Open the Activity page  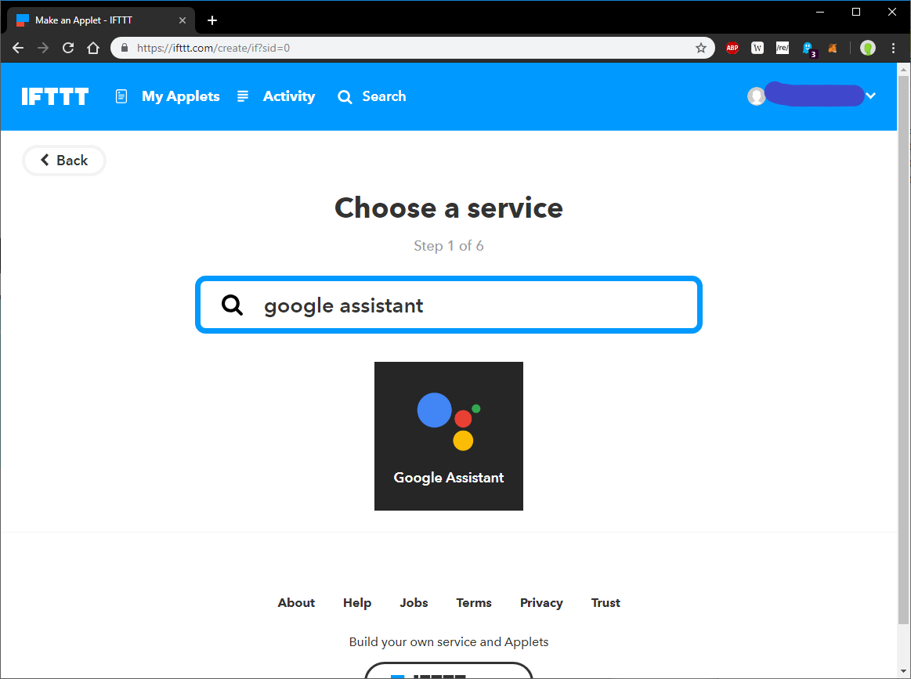pos(289,96)
